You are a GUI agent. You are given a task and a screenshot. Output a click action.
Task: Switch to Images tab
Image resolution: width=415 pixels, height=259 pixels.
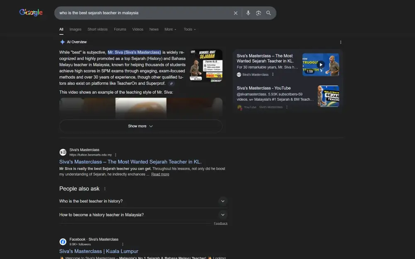click(76, 29)
